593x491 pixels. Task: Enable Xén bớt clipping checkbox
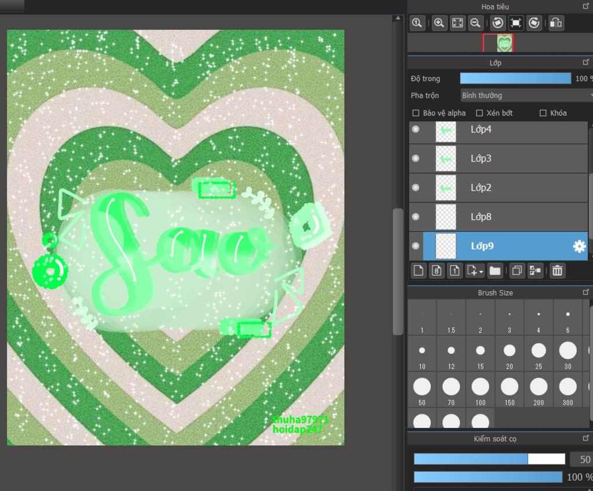(x=479, y=113)
